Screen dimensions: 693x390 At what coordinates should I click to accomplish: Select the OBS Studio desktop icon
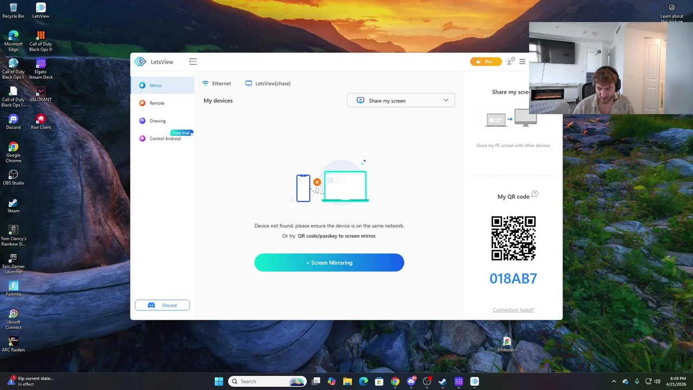click(x=14, y=177)
